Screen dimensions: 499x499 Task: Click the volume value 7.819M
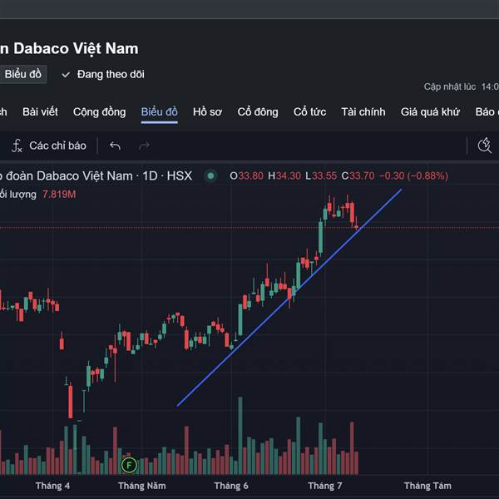click(59, 194)
